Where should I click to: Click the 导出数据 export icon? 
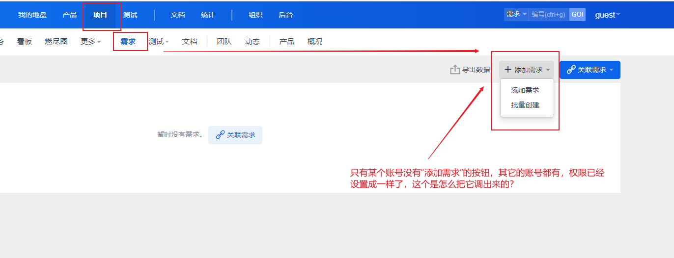(x=455, y=70)
